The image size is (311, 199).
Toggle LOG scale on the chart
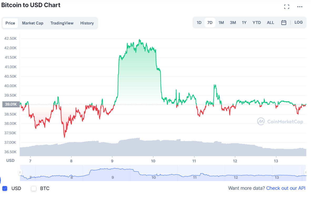click(x=299, y=22)
